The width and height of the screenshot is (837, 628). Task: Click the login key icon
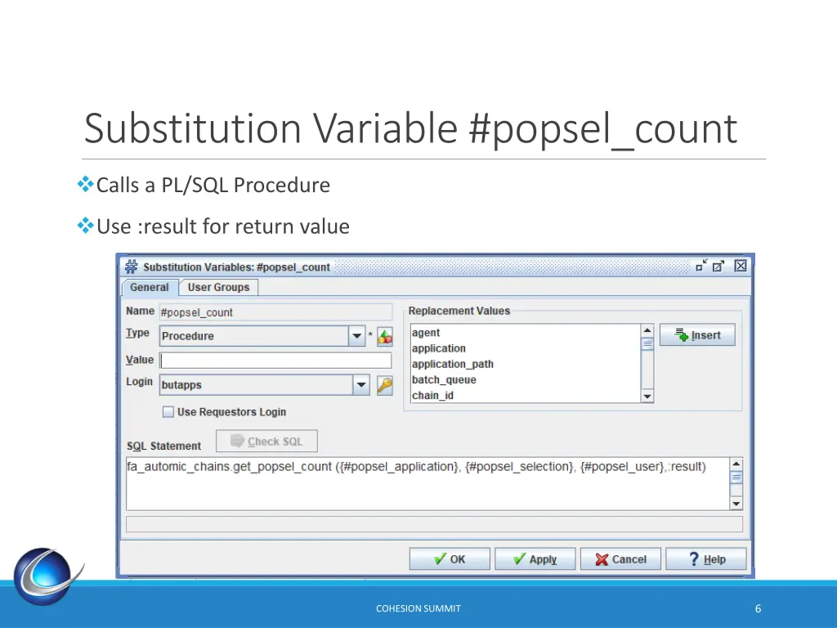point(384,385)
